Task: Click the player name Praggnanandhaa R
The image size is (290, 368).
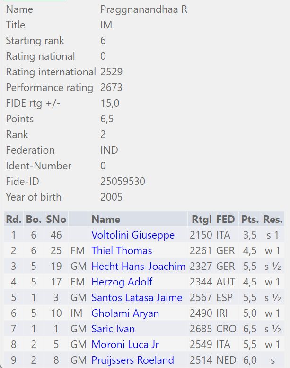Action: click(144, 9)
